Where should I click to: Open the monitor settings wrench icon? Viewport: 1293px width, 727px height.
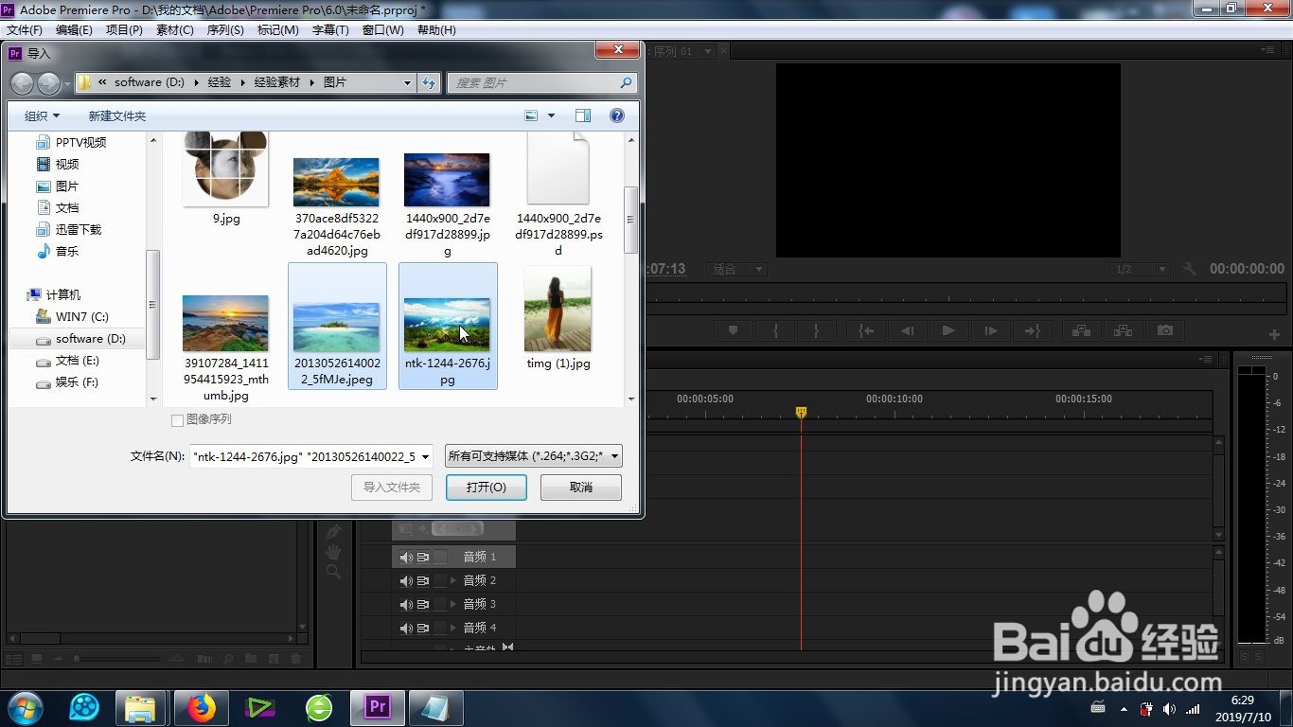pos(1190,270)
